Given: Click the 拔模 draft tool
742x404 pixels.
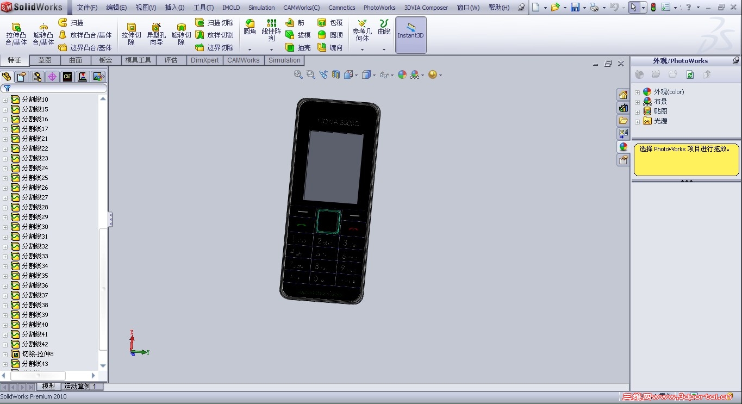Looking at the screenshot, I should tap(298, 35).
